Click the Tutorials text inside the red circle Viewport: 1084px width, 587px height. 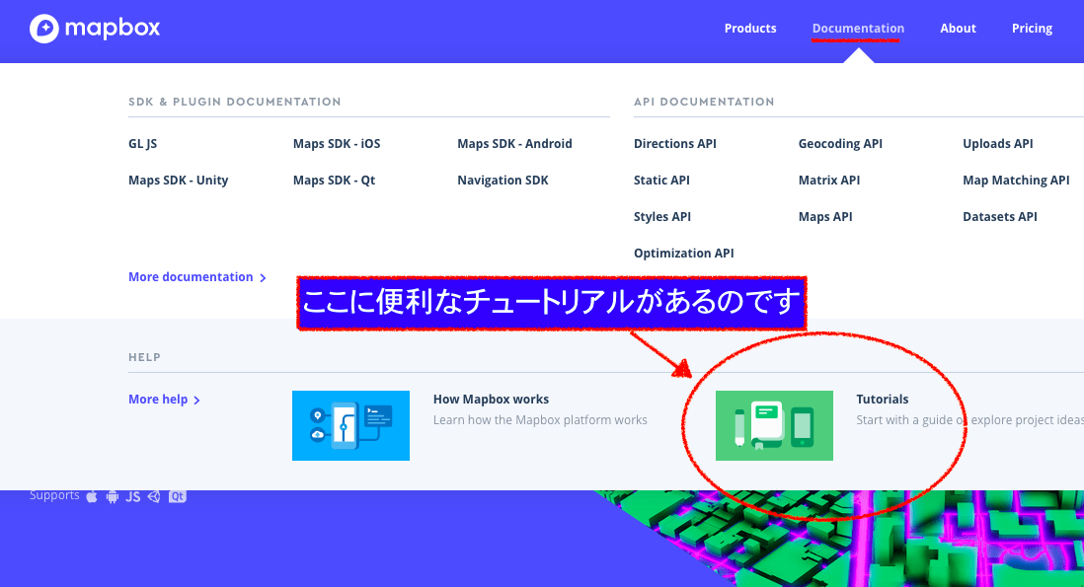point(882,399)
